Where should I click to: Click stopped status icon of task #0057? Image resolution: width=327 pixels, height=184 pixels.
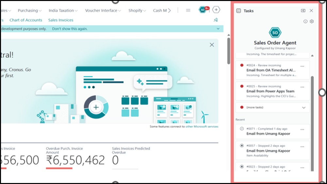[x=242, y=146]
